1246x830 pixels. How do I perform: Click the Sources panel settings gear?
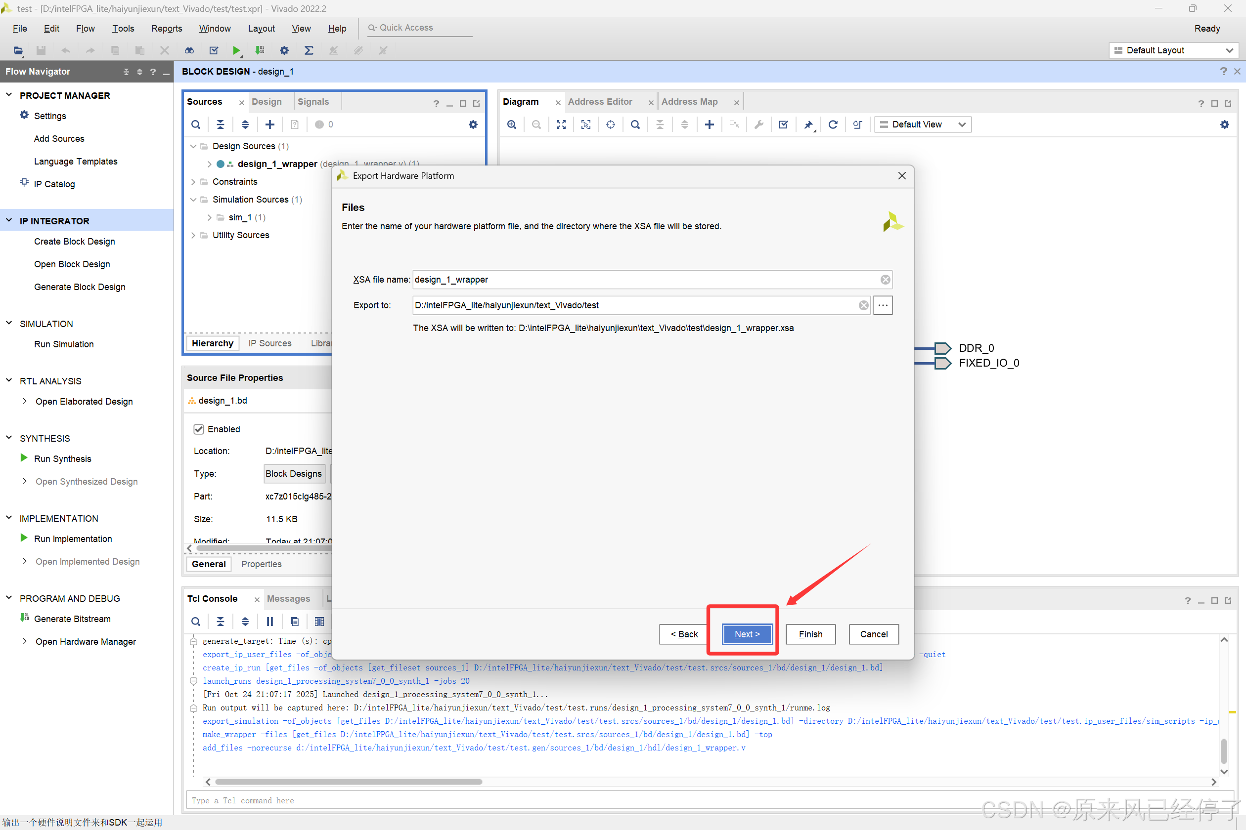pyautogui.click(x=473, y=124)
